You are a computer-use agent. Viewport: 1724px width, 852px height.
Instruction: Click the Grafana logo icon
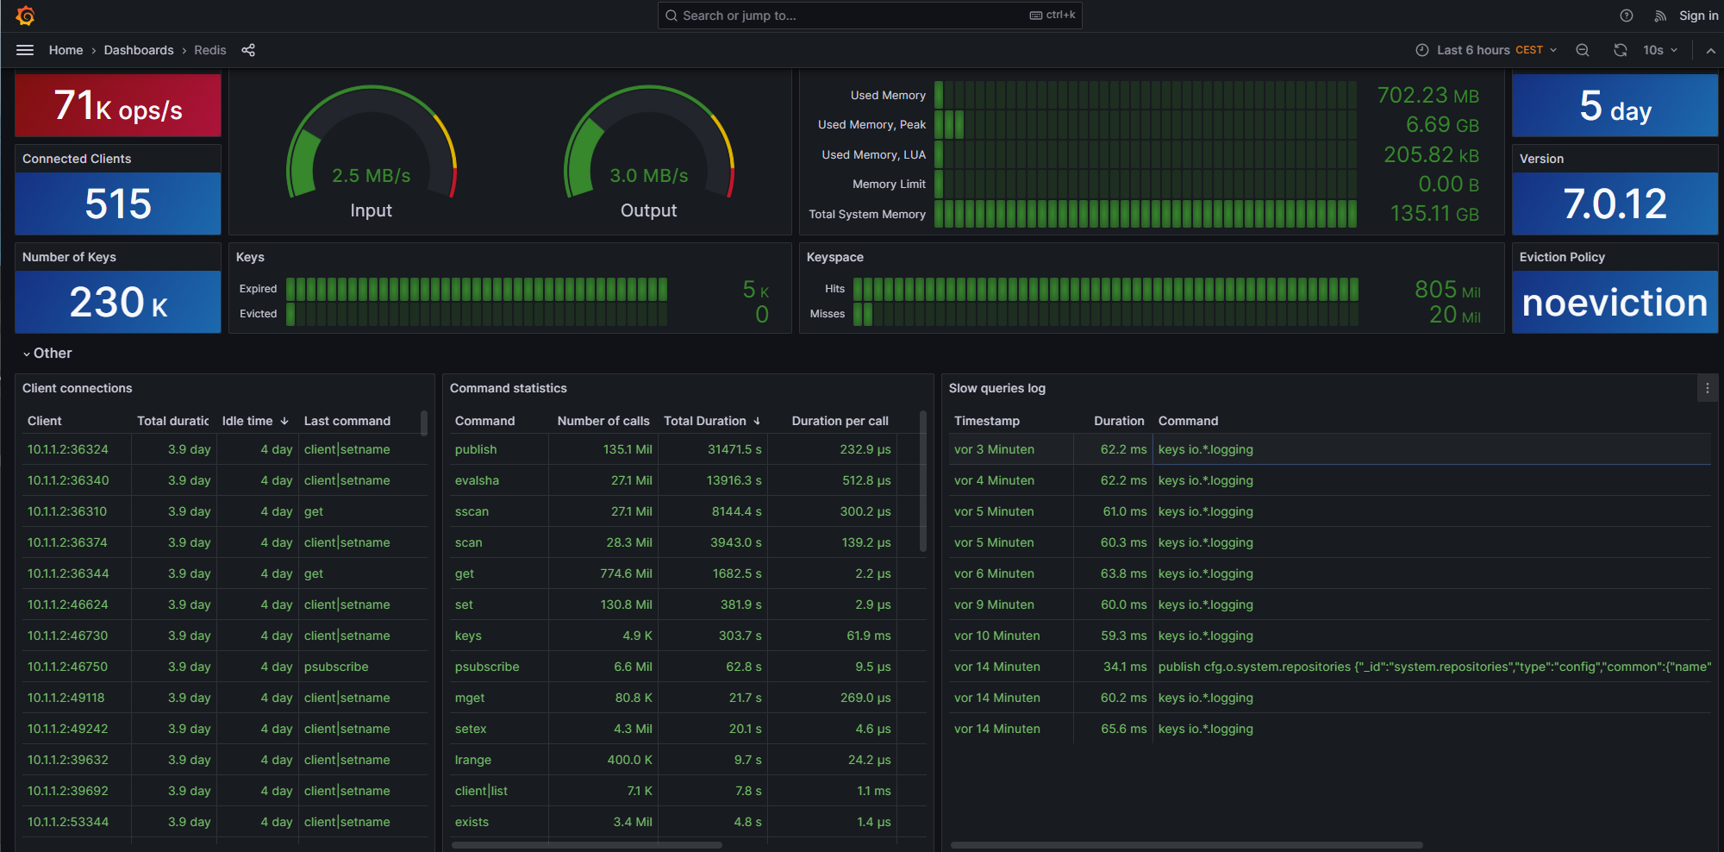click(25, 16)
